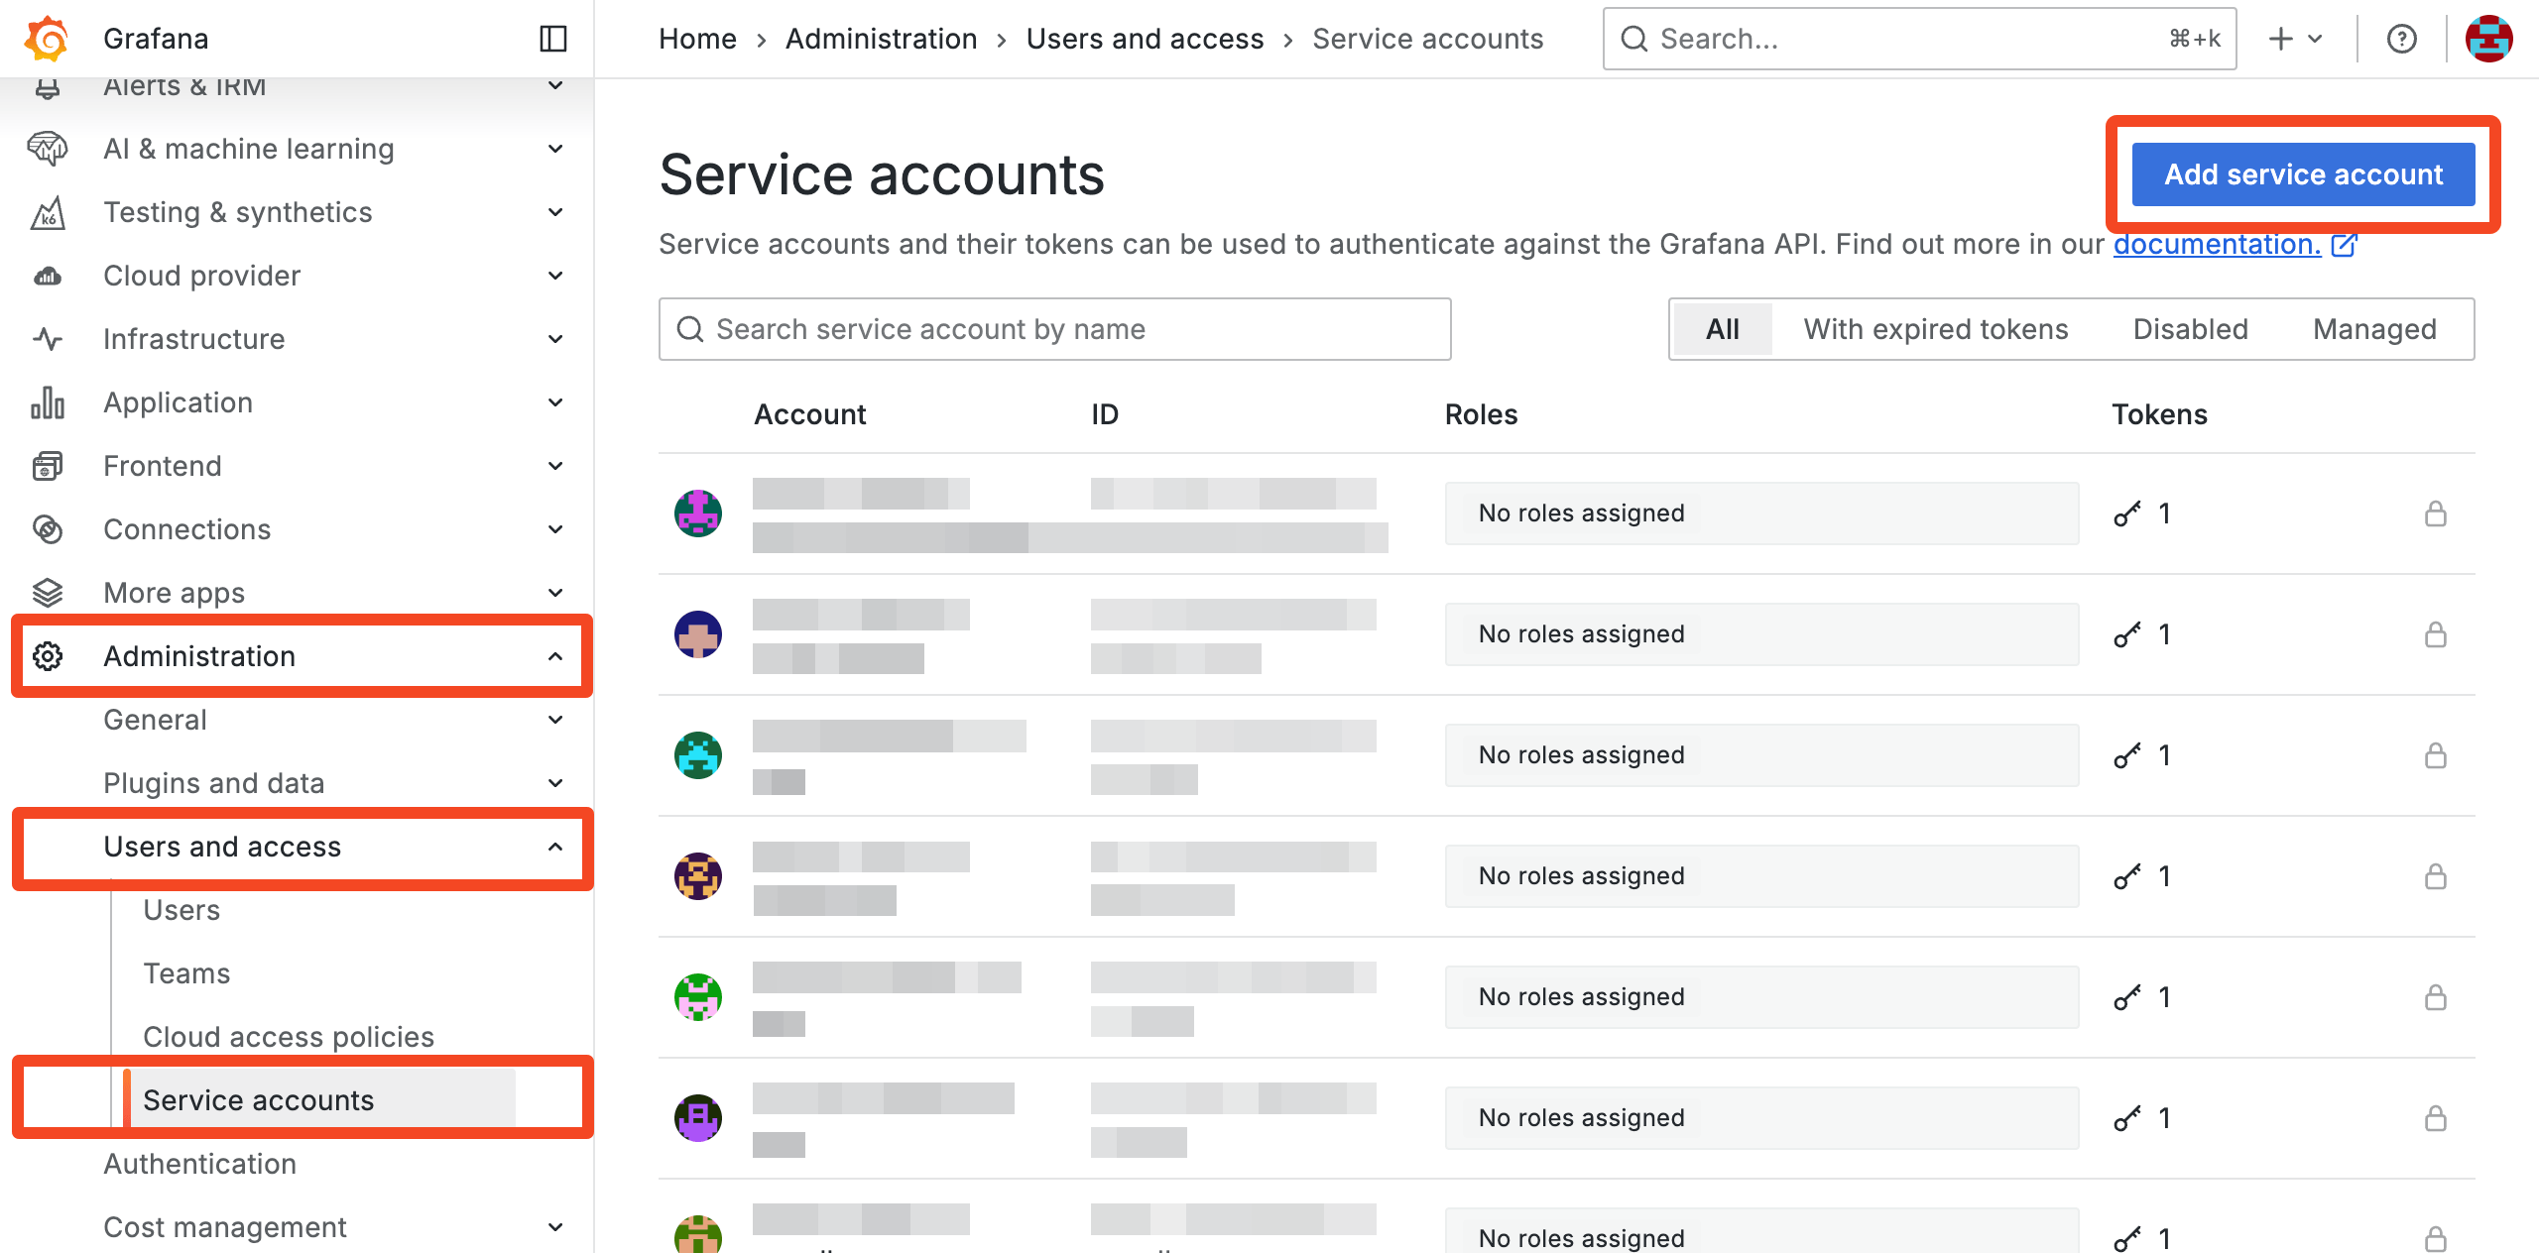Click the top Search input field
This screenshot has width=2539, height=1253.
click(1919, 39)
